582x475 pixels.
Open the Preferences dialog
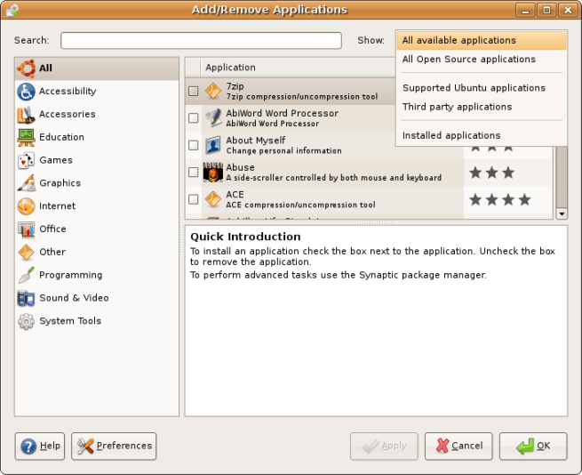click(114, 446)
